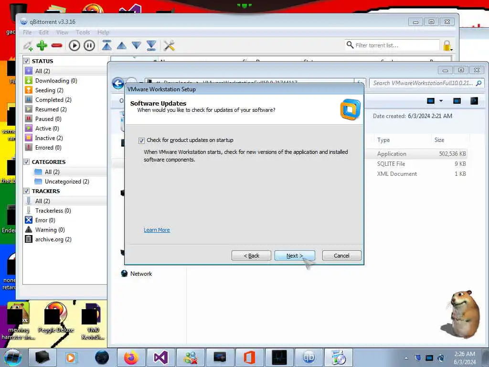Click Cancel in VMware Workstation Setup
This screenshot has width=489, height=367.
(x=341, y=256)
